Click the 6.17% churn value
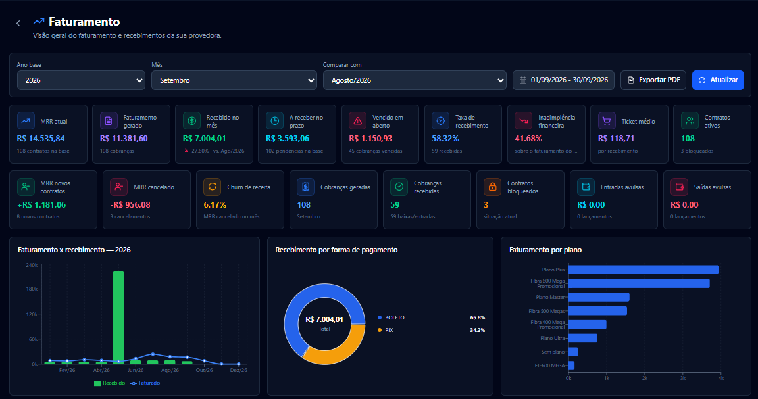This screenshot has width=758, height=399. click(215, 205)
